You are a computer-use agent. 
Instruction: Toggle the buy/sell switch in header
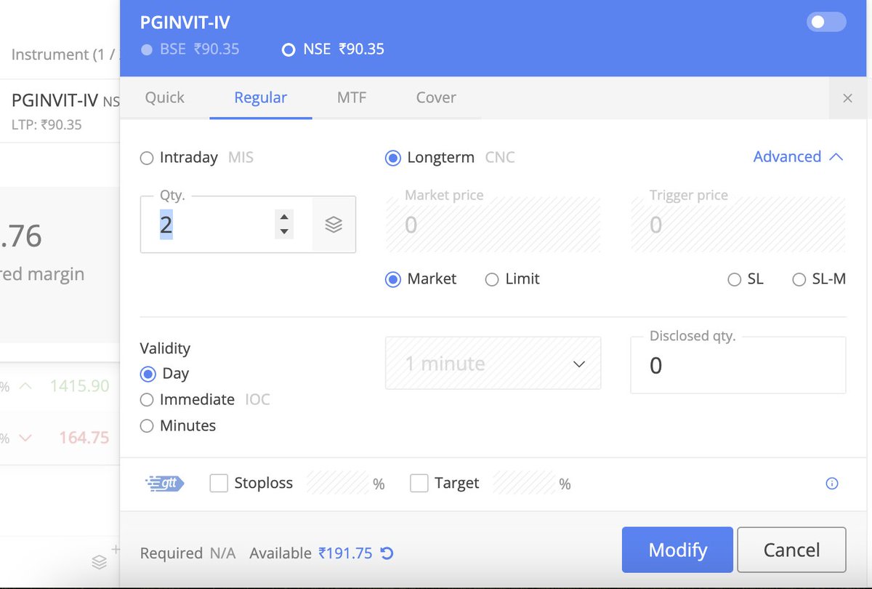click(826, 22)
